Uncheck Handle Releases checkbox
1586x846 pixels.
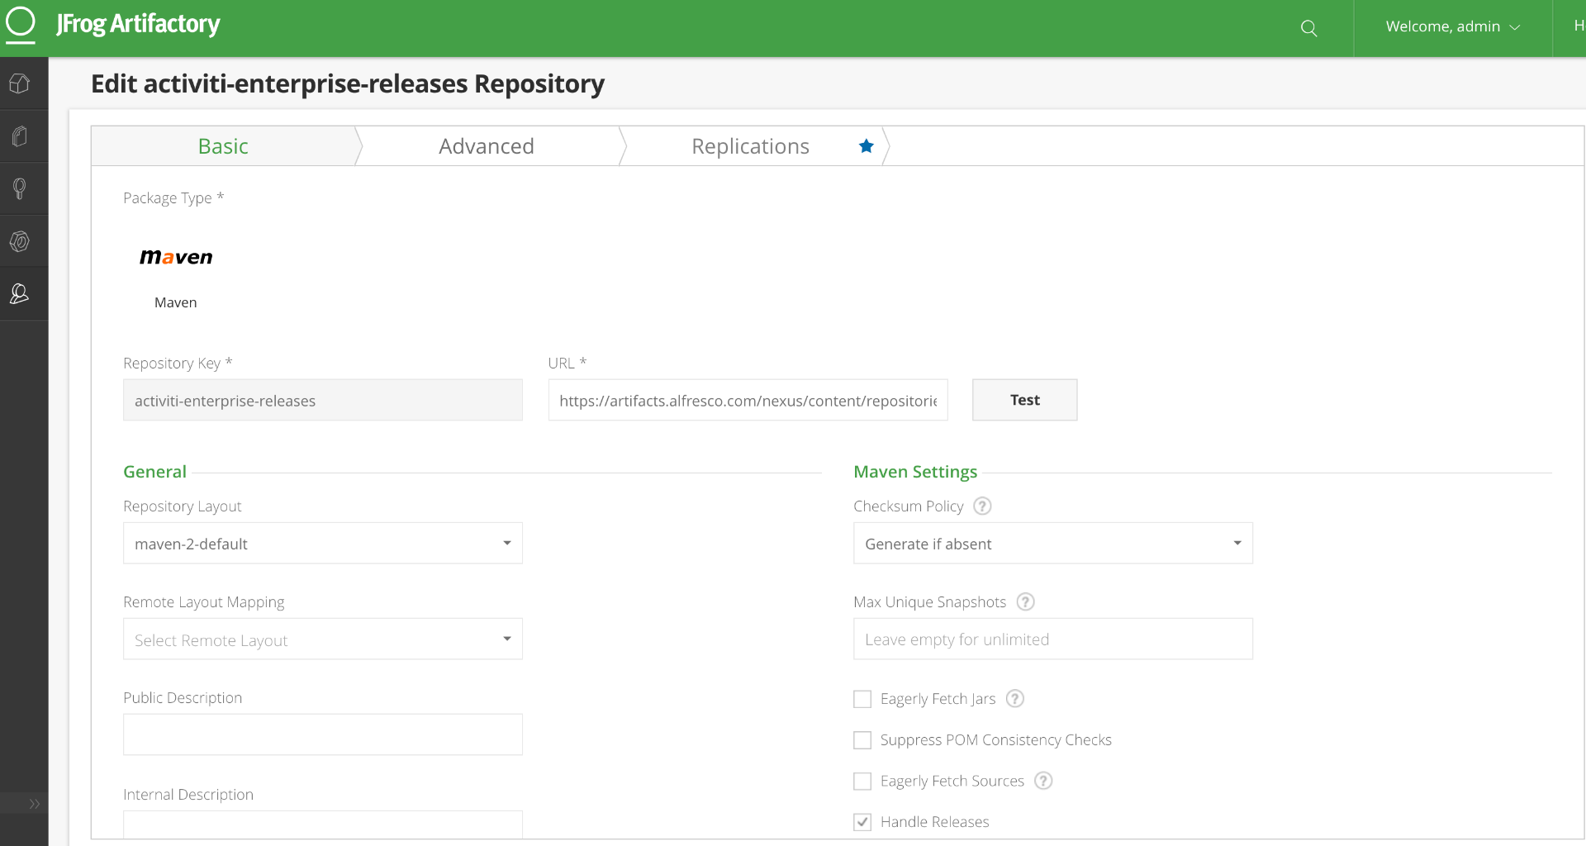pyautogui.click(x=862, y=822)
